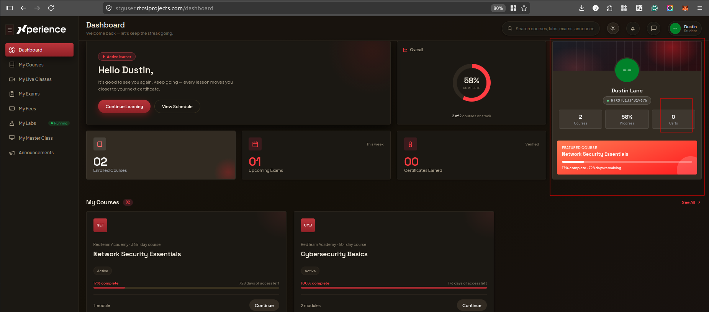Click the CYB course icon
This screenshot has width=709, height=312.
(308, 225)
